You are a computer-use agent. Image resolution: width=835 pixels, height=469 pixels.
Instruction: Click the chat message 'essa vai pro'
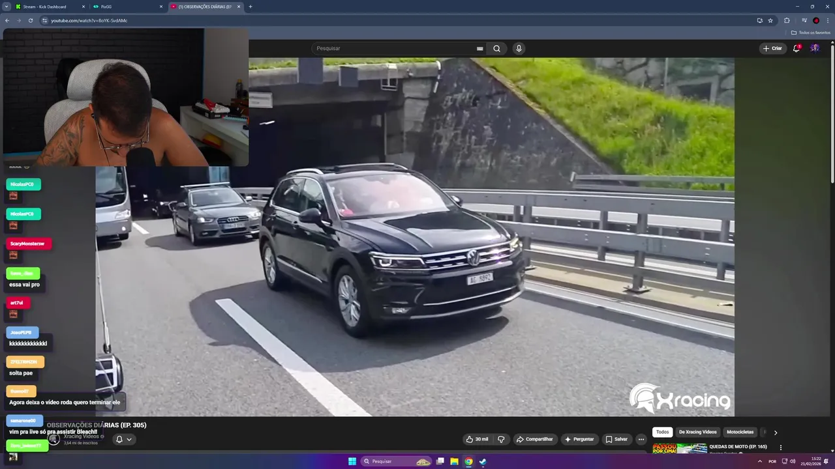(x=24, y=285)
